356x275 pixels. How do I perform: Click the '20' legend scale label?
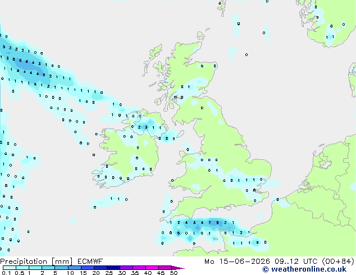tap(96, 273)
